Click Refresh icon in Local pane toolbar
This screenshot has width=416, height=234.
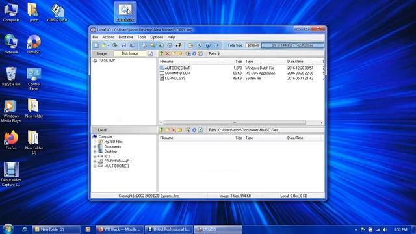pos(201,130)
